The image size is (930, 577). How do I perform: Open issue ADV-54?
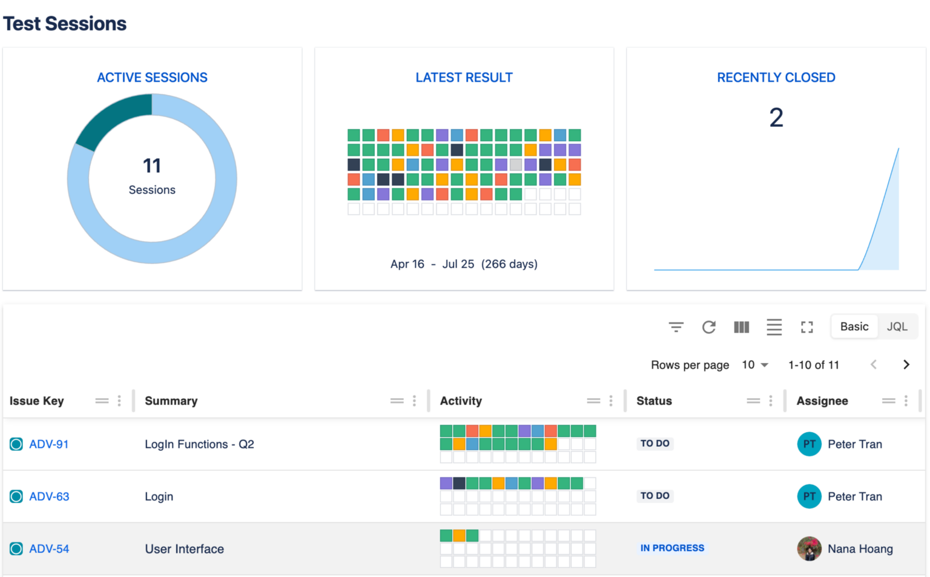pyautogui.click(x=50, y=549)
